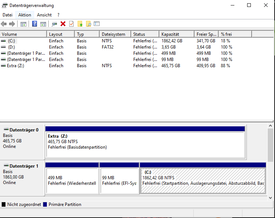The width and height of the screenshot is (275, 218).
Task: Click the connect drive plug icon
Action: pyautogui.click(x=54, y=24)
